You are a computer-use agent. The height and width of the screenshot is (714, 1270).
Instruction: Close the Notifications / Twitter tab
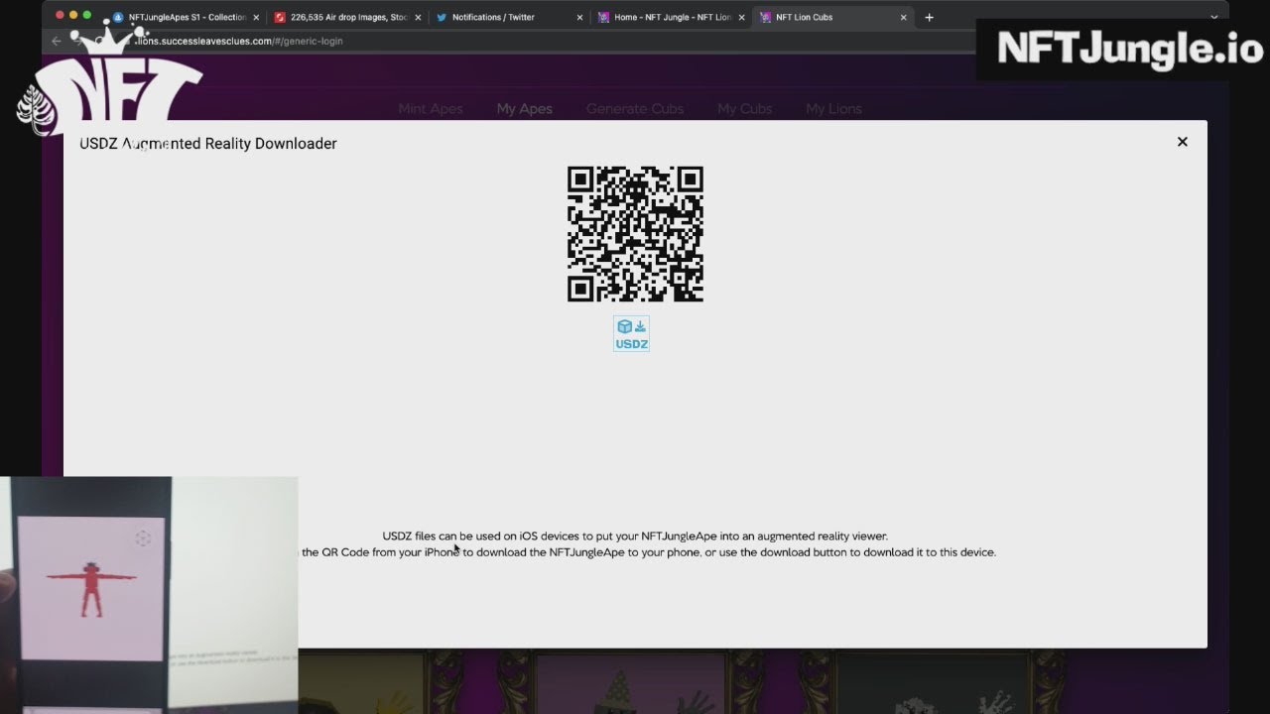tap(579, 17)
